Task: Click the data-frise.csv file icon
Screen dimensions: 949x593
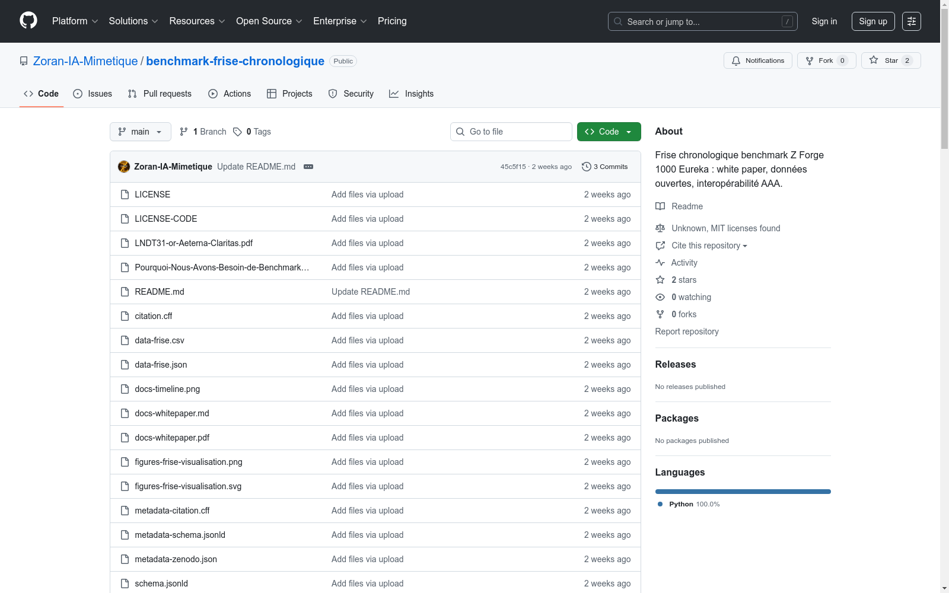Action: click(x=125, y=340)
